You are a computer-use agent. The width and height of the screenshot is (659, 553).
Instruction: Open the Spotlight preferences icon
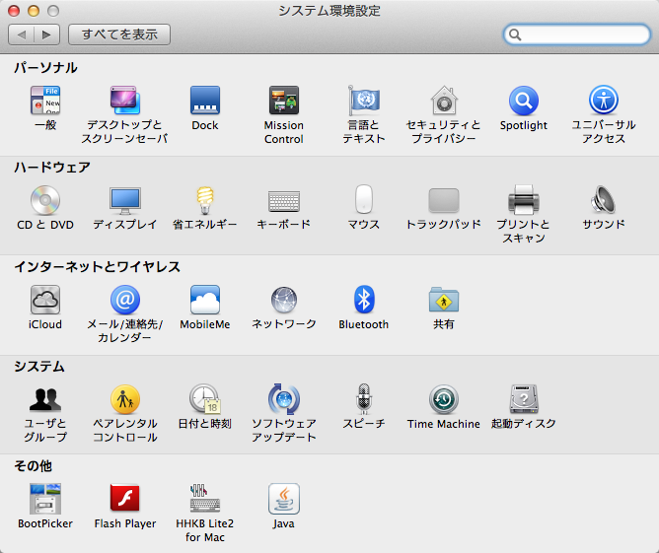(x=524, y=101)
